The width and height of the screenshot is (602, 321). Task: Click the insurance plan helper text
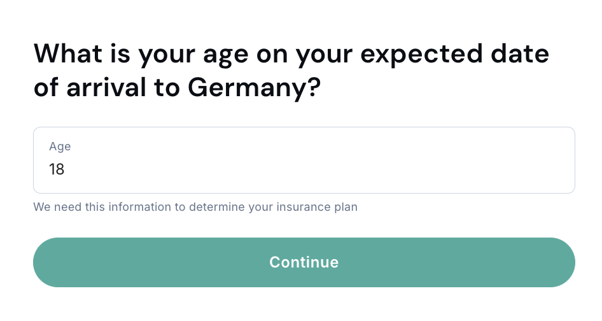[195, 207]
